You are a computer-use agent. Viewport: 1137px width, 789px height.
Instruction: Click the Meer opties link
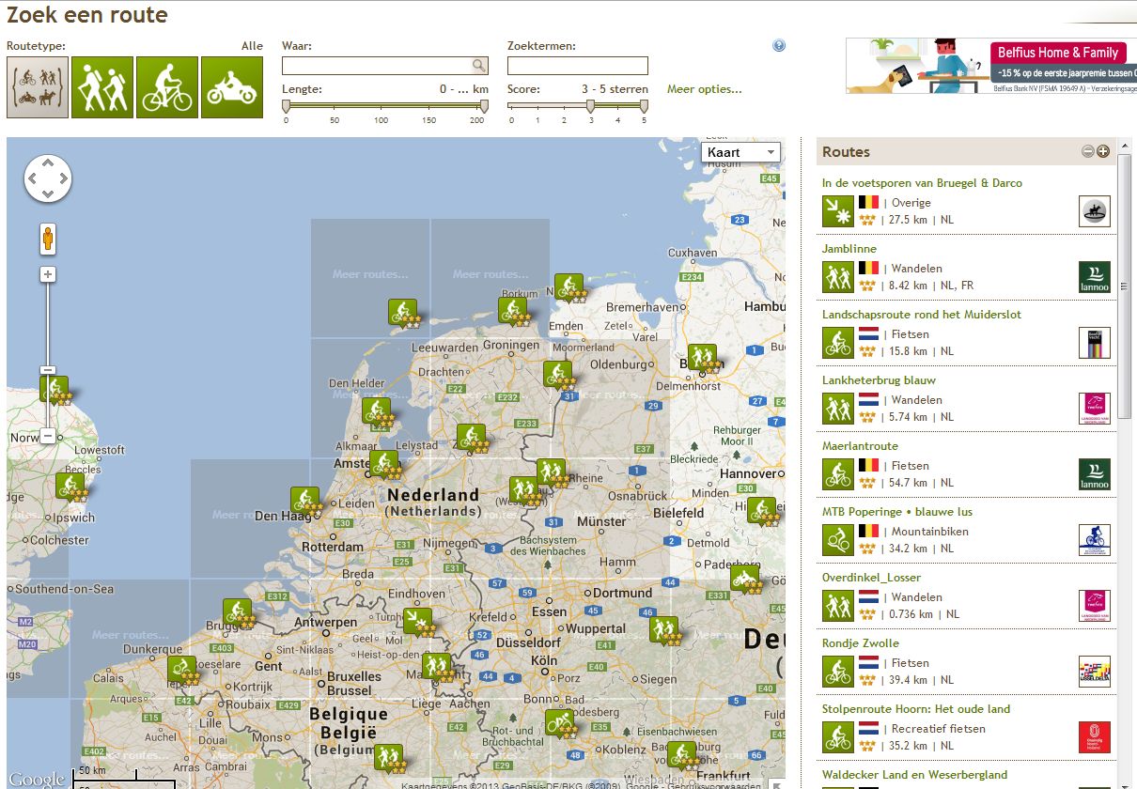[705, 89]
